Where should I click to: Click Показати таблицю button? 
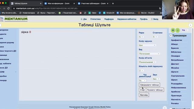(155, 90)
